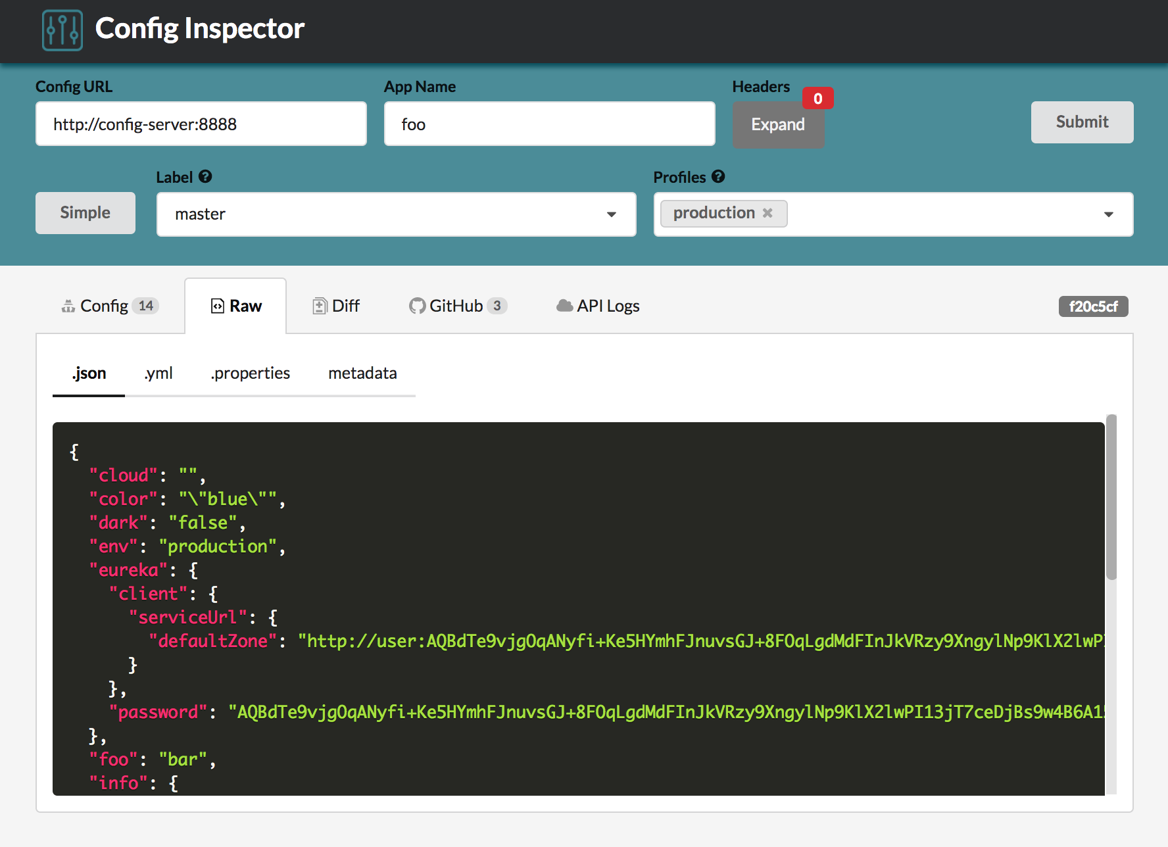Screen dimensions: 1168x847
Task: Expand the Headers section
Action: (778, 124)
